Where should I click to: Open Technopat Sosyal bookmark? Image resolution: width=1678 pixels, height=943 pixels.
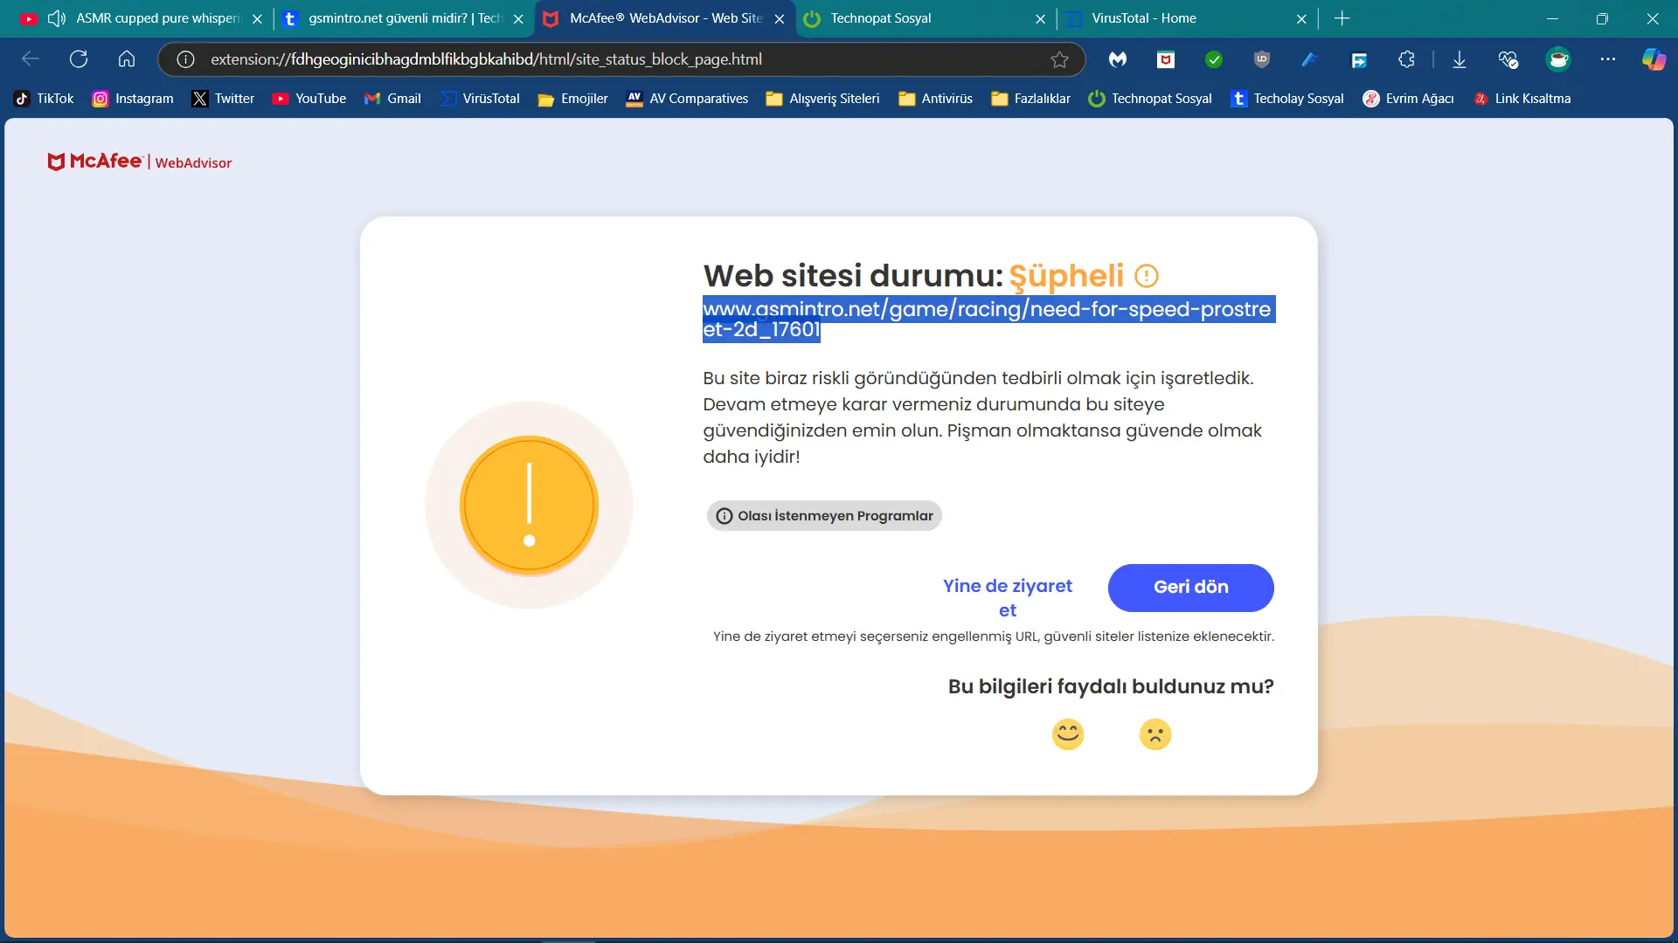coord(1150,99)
